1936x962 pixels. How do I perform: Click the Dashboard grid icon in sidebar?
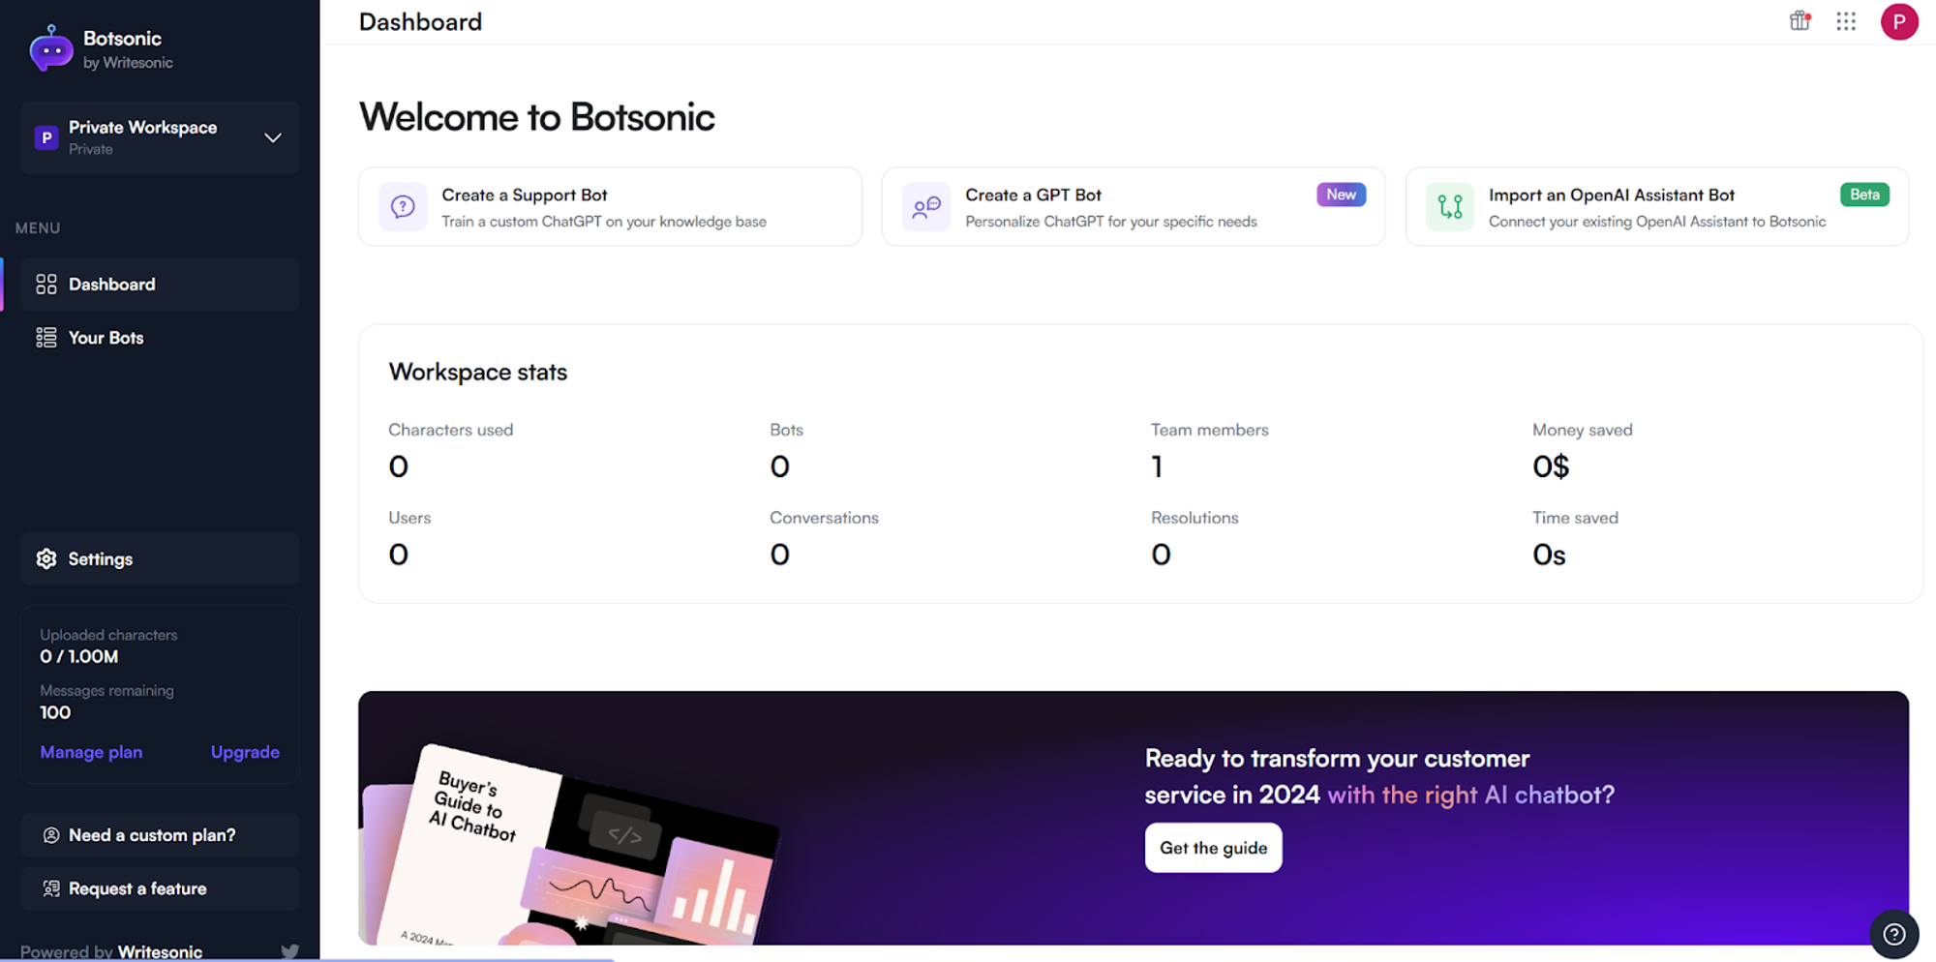(x=45, y=284)
